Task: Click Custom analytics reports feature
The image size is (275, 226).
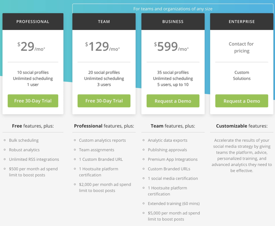Action: pyautogui.click(x=102, y=140)
